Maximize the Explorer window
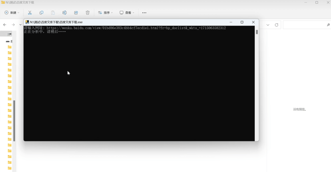Image resolution: width=331 pixels, height=172 pixels. pyautogui.click(x=317, y=3)
